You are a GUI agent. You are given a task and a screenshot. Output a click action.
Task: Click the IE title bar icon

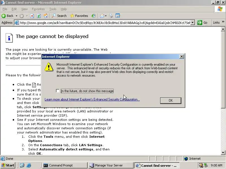(3, 3)
